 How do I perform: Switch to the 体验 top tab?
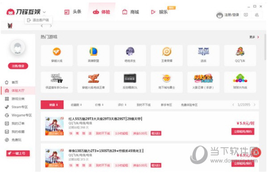click(x=101, y=12)
